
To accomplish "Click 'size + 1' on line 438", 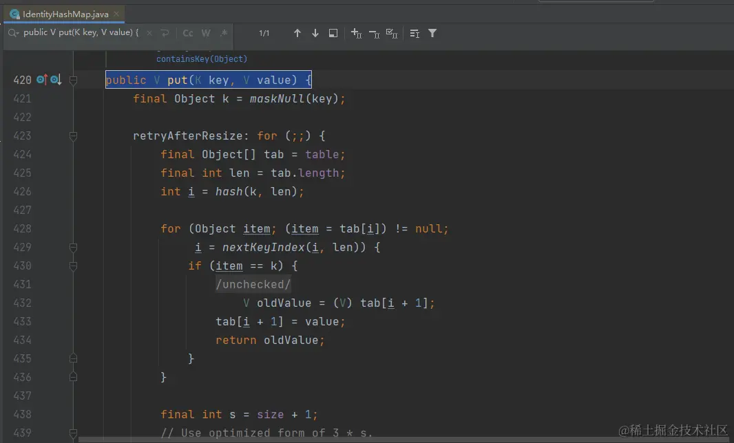I will [x=284, y=415].
